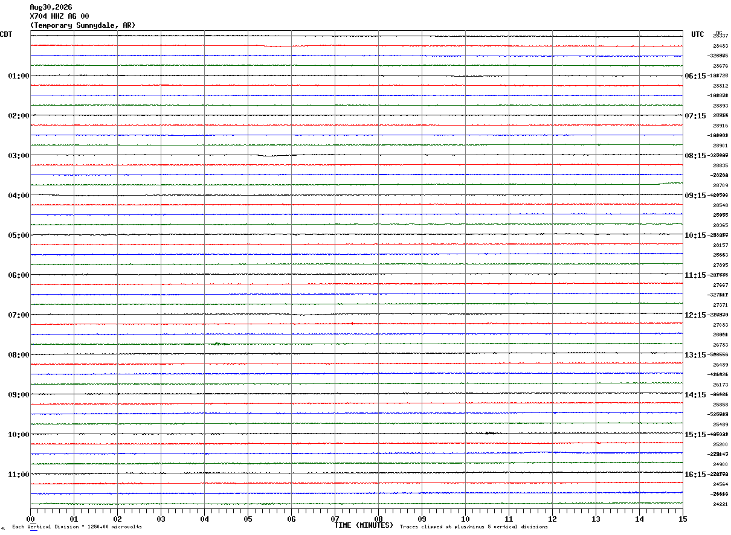Viewport: 731px width, 535px height.
Task: Click minute tick 15 on bottom axis
Action: coord(683,519)
